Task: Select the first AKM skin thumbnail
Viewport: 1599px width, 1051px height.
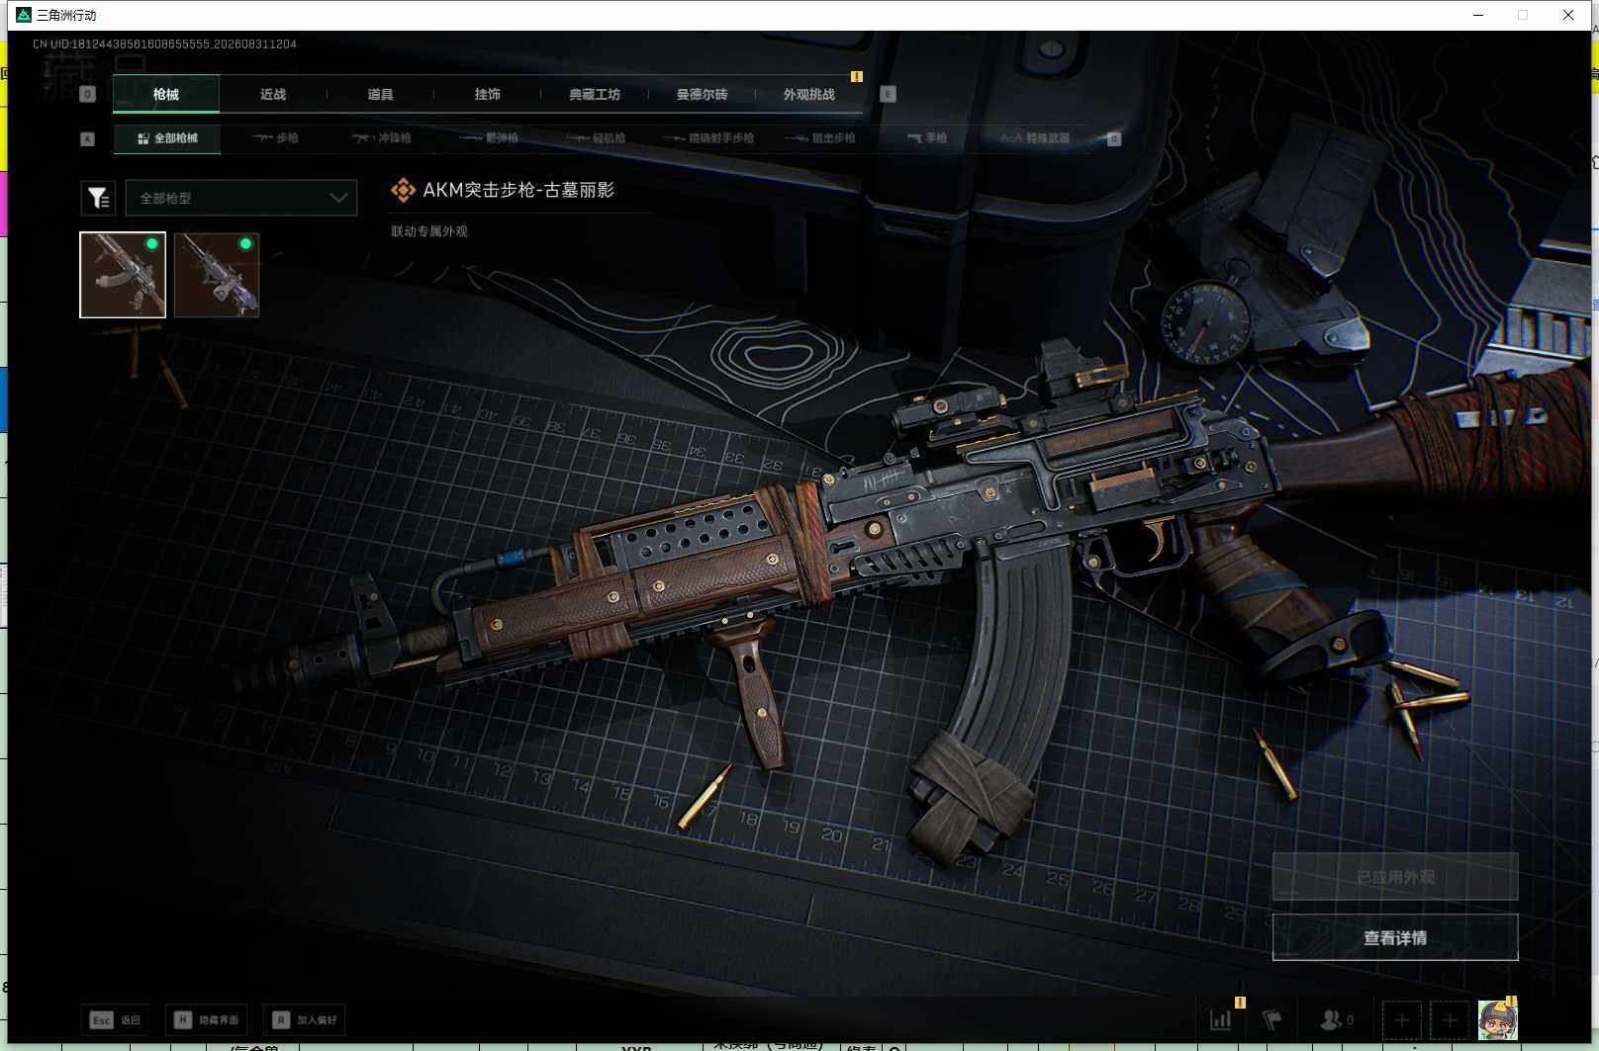Action: (x=123, y=275)
